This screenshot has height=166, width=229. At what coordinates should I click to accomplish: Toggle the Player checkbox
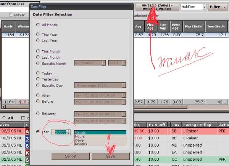pyautogui.click(x=11, y=15)
